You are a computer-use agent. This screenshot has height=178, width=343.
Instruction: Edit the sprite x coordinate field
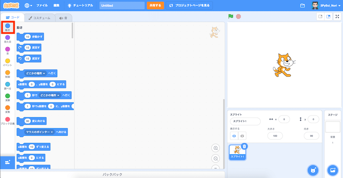click(x=284, y=119)
